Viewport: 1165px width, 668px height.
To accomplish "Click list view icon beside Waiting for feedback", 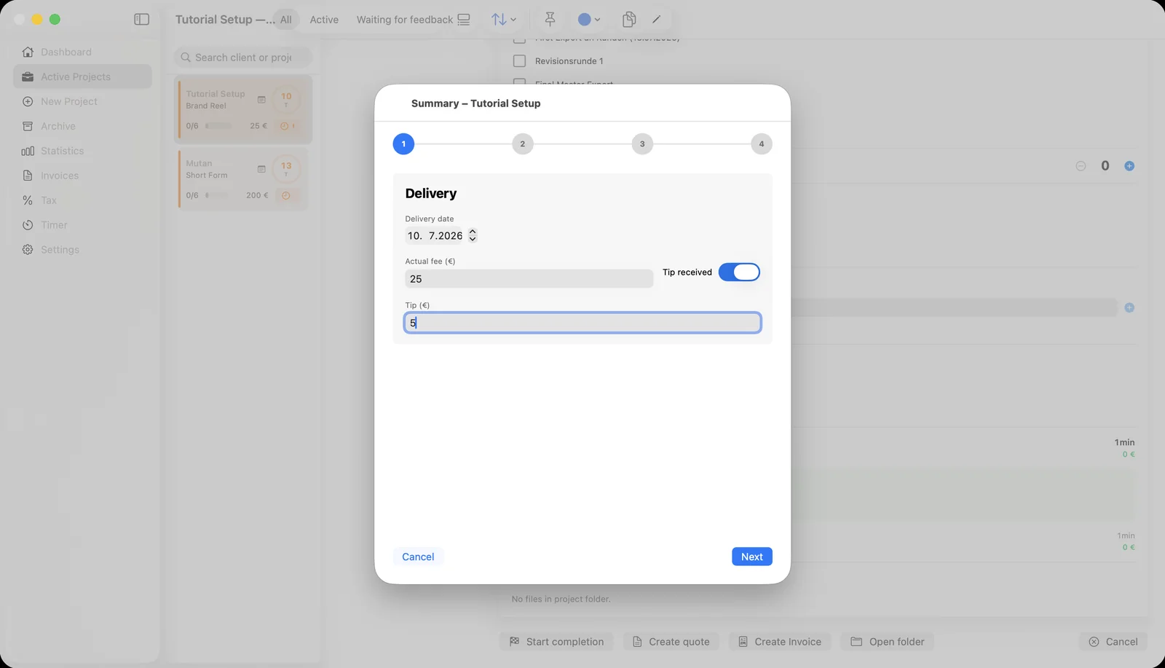I will click(x=464, y=20).
